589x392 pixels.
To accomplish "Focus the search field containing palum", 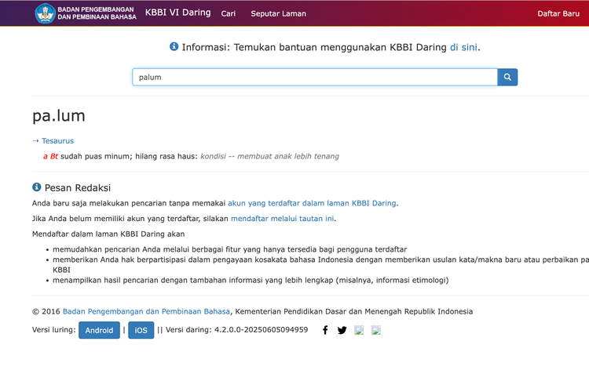I will coord(315,77).
